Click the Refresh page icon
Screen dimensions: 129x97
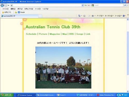[x=85, y=5]
